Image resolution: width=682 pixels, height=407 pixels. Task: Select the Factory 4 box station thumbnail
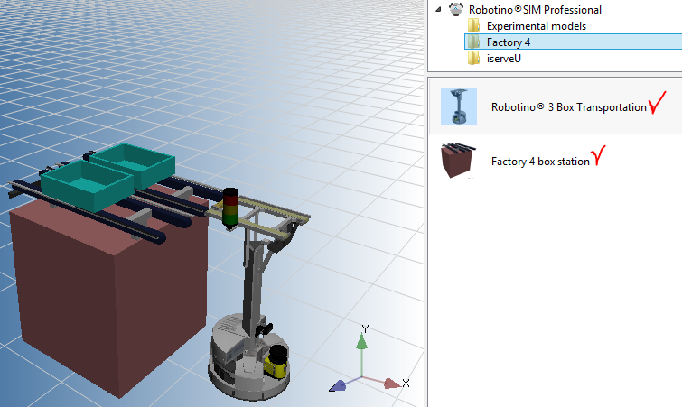tap(459, 161)
